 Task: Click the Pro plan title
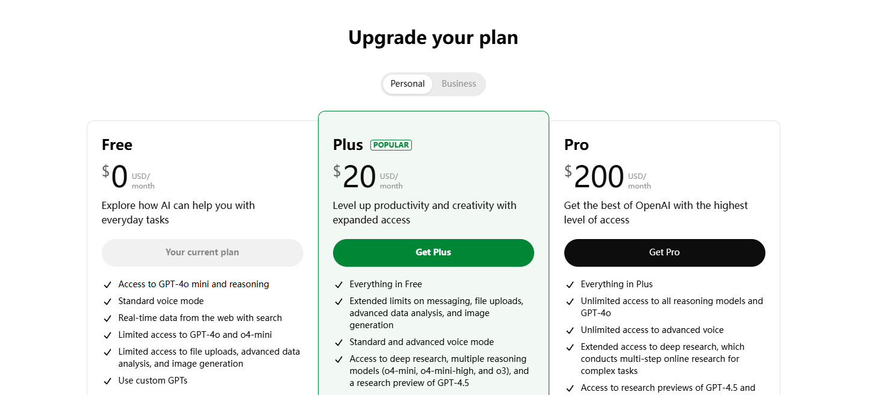[x=576, y=145]
